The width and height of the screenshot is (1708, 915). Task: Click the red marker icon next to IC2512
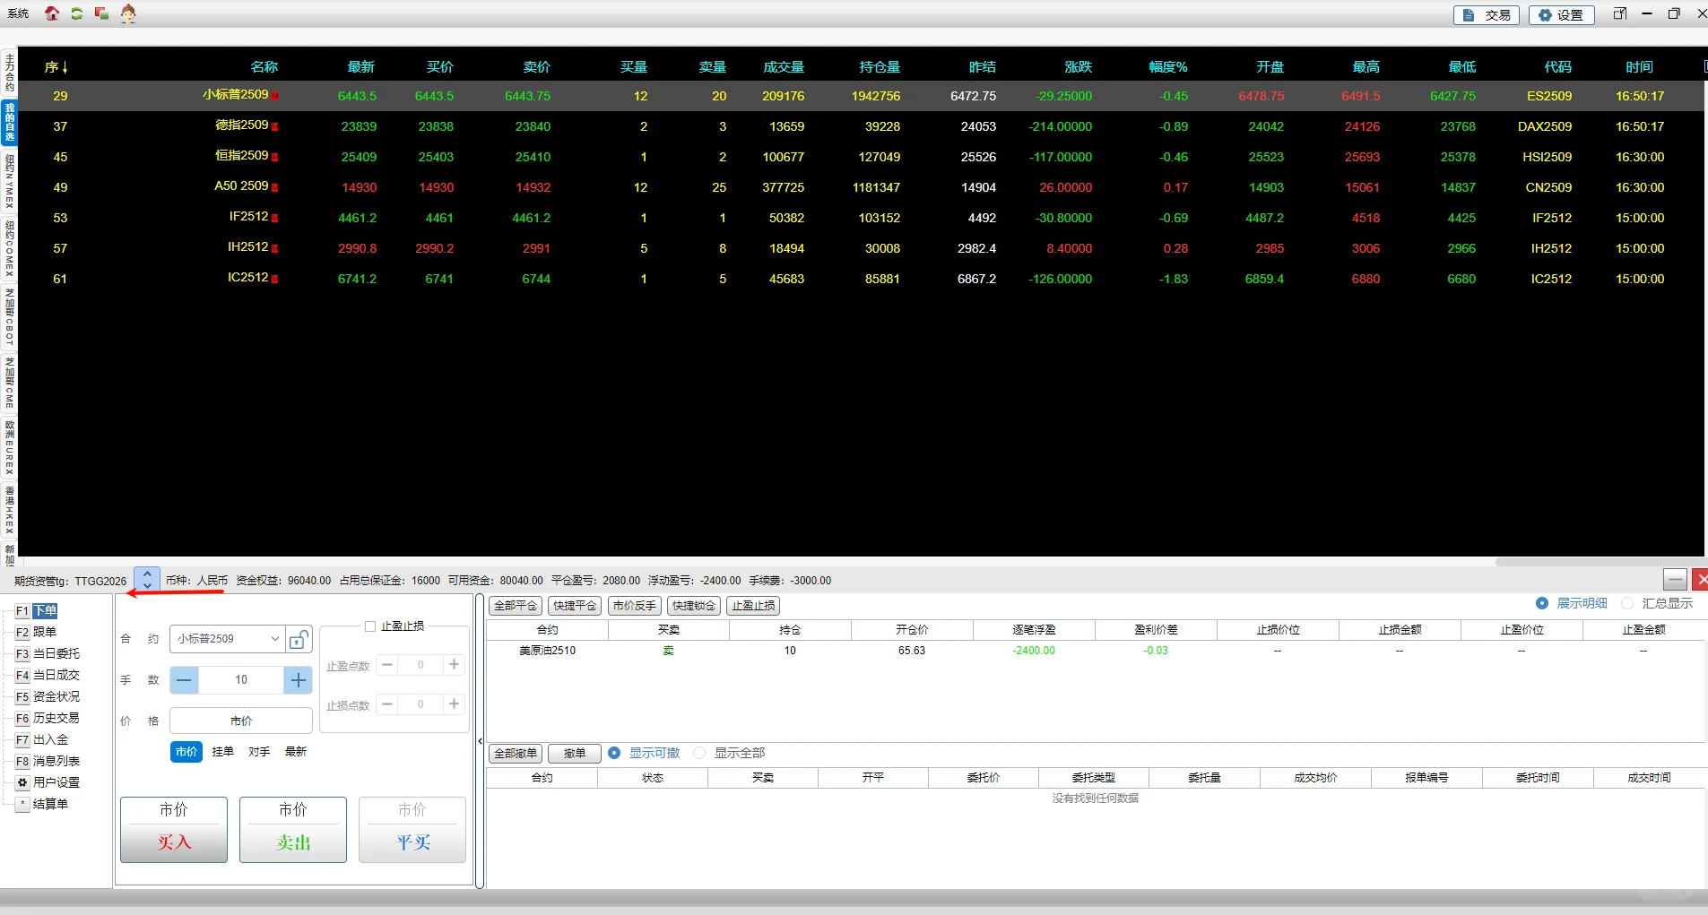coord(274,279)
